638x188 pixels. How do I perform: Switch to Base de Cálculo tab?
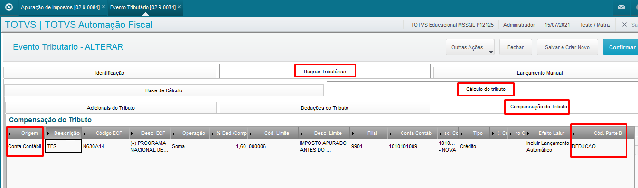coord(164,90)
